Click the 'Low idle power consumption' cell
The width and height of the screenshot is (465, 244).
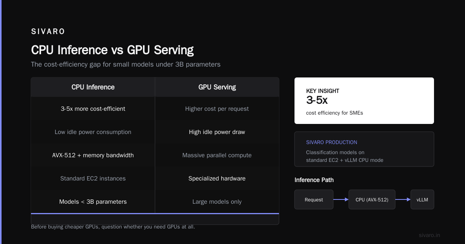coord(93,132)
